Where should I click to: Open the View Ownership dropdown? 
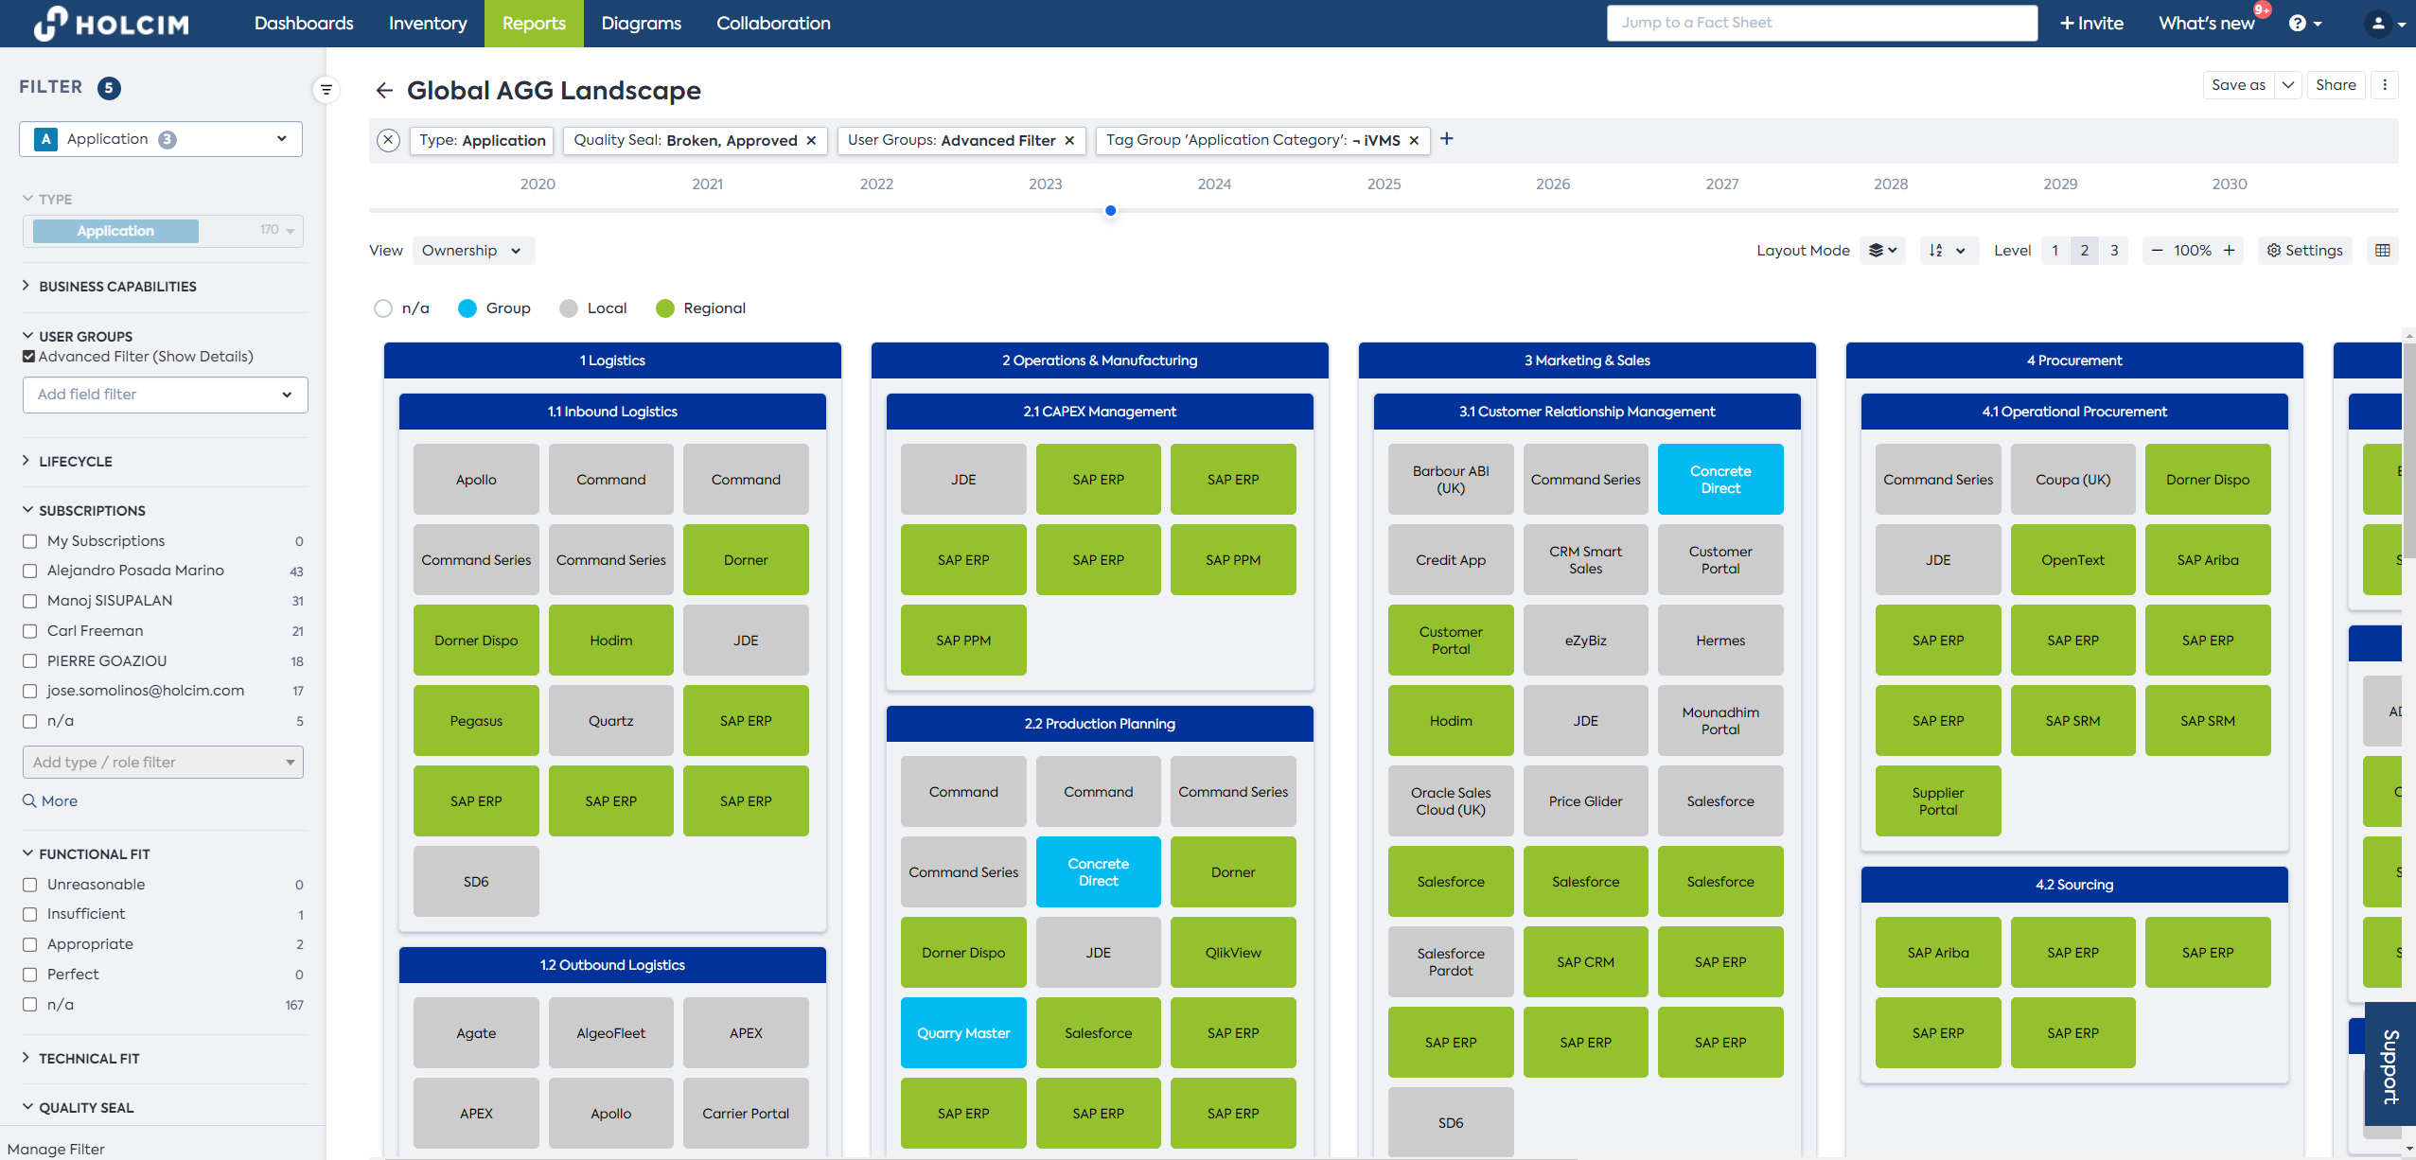(473, 251)
